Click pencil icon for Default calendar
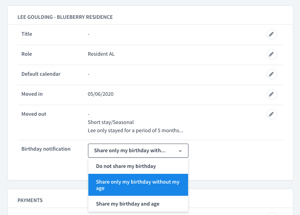Viewport: 300px width, 215px height. coord(272,74)
